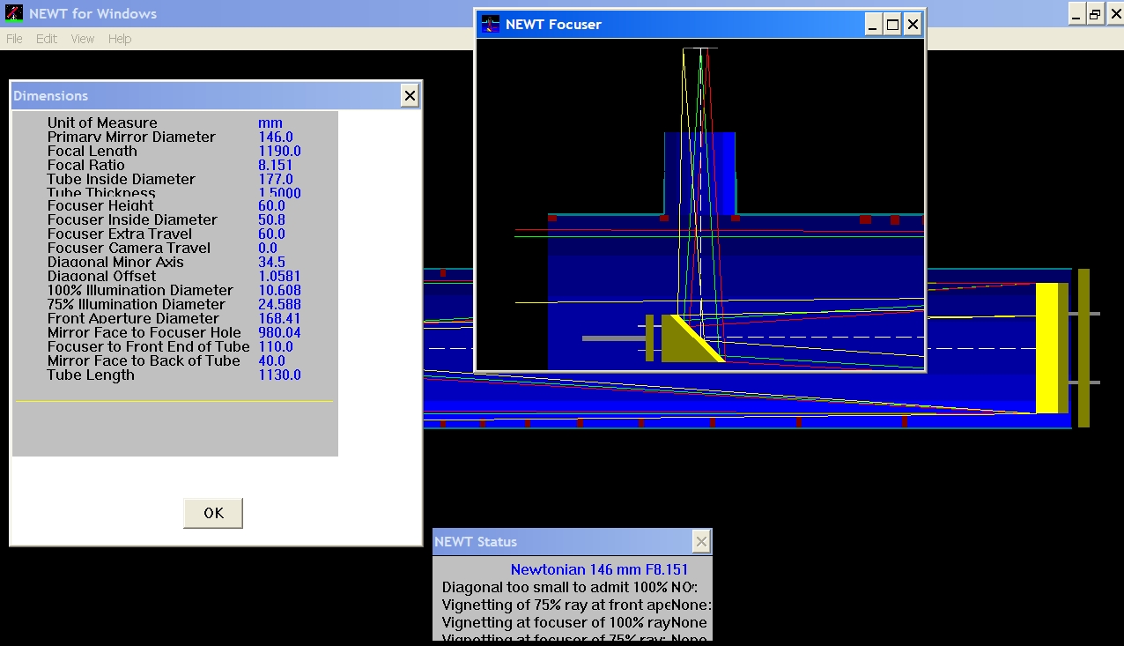Close the NEWT Status window
Screen dimensions: 1124x646
coord(701,542)
